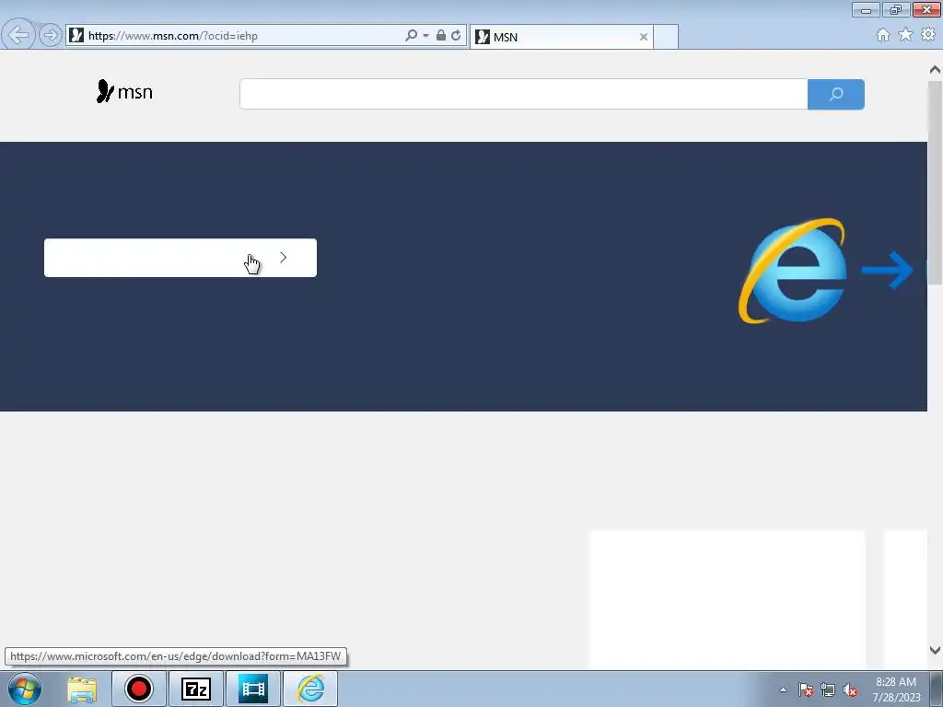
Task: Open a new blank tab
Action: (x=666, y=37)
